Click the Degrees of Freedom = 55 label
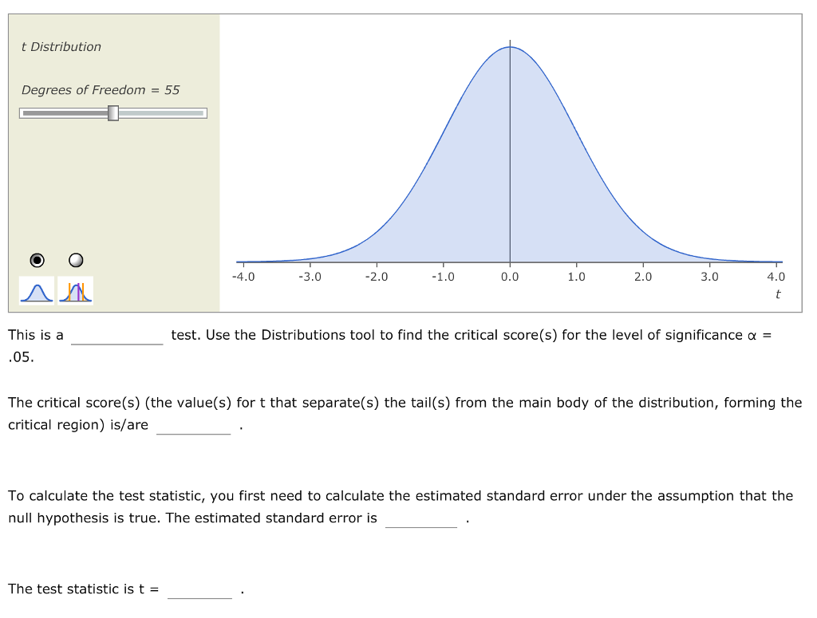The height and width of the screenshot is (618, 817). click(x=101, y=90)
